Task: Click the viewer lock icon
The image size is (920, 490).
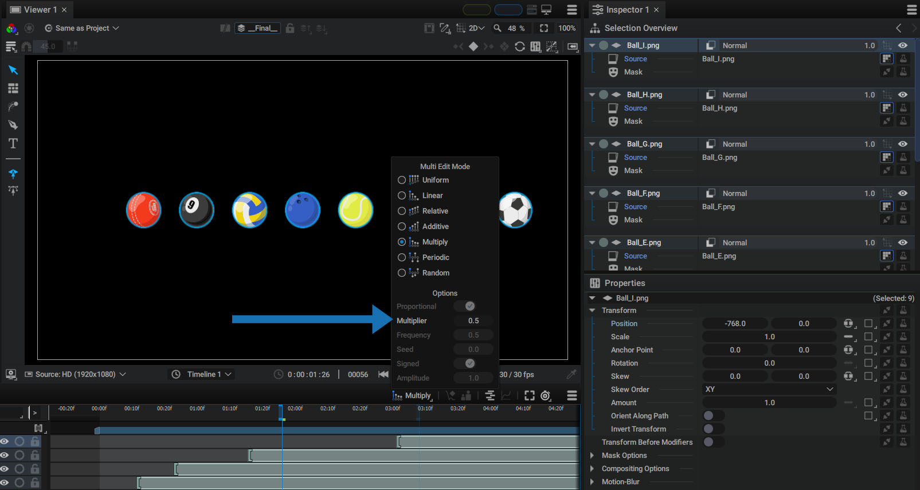Action: tap(290, 28)
